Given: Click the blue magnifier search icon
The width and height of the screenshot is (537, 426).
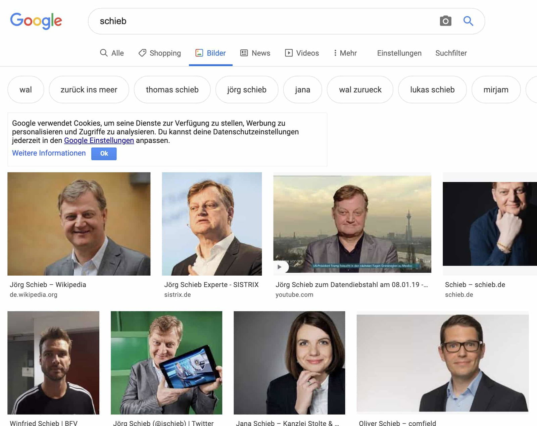Looking at the screenshot, I should click(x=468, y=21).
